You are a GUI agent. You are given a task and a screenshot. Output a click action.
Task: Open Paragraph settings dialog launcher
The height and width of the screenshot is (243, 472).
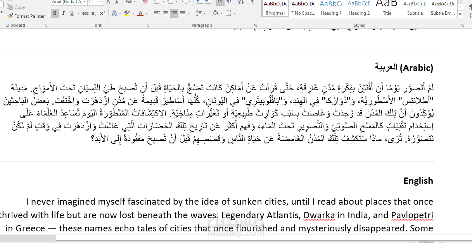click(x=256, y=25)
